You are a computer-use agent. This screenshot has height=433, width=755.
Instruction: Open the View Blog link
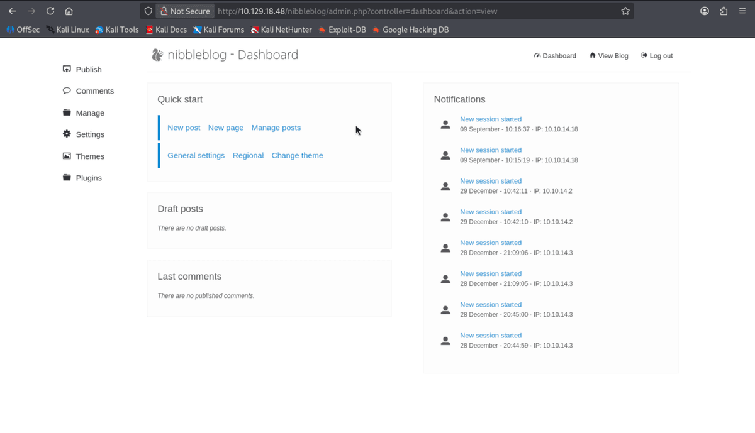(608, 55)
